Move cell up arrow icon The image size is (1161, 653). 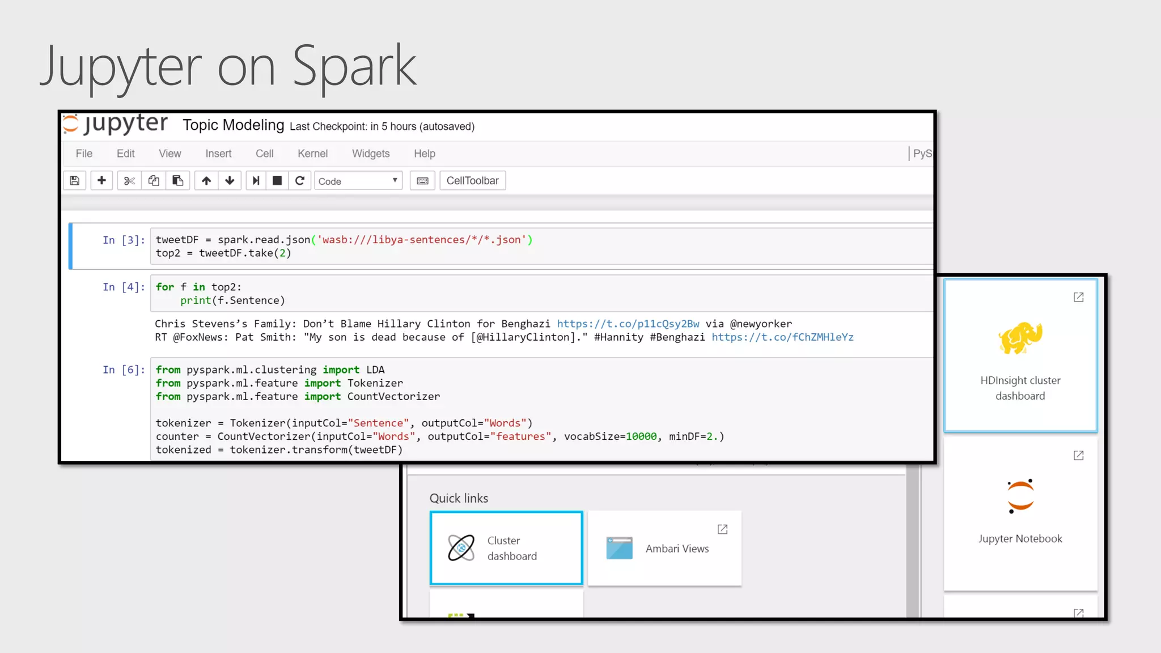[x=206, y=181]
